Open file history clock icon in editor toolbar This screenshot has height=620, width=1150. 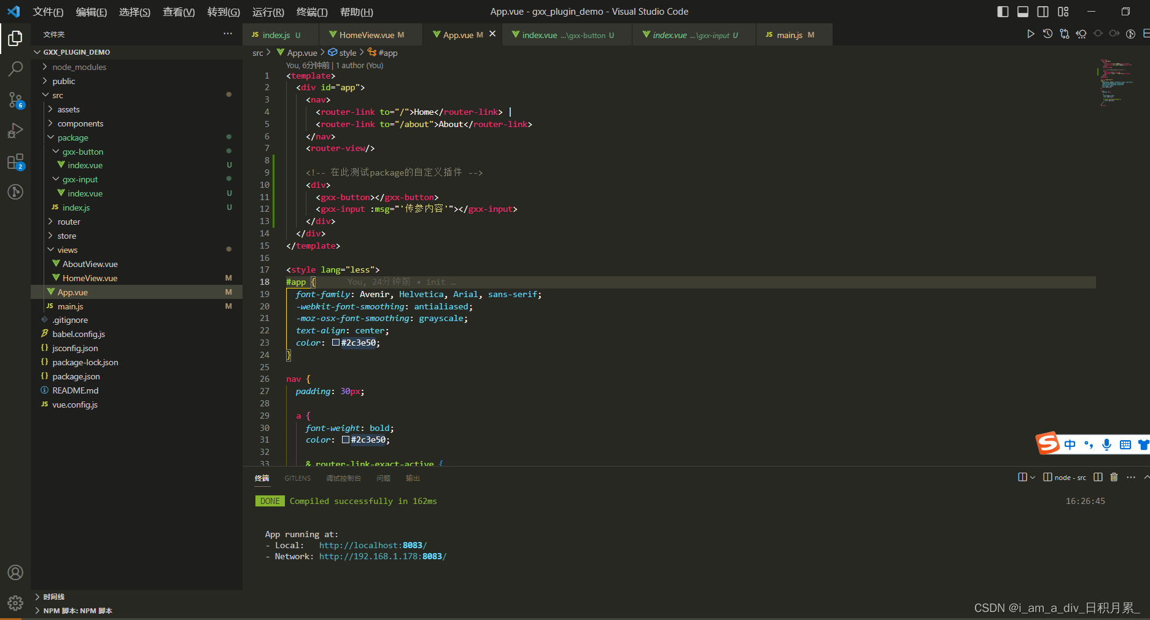[x=1047, y=34]
